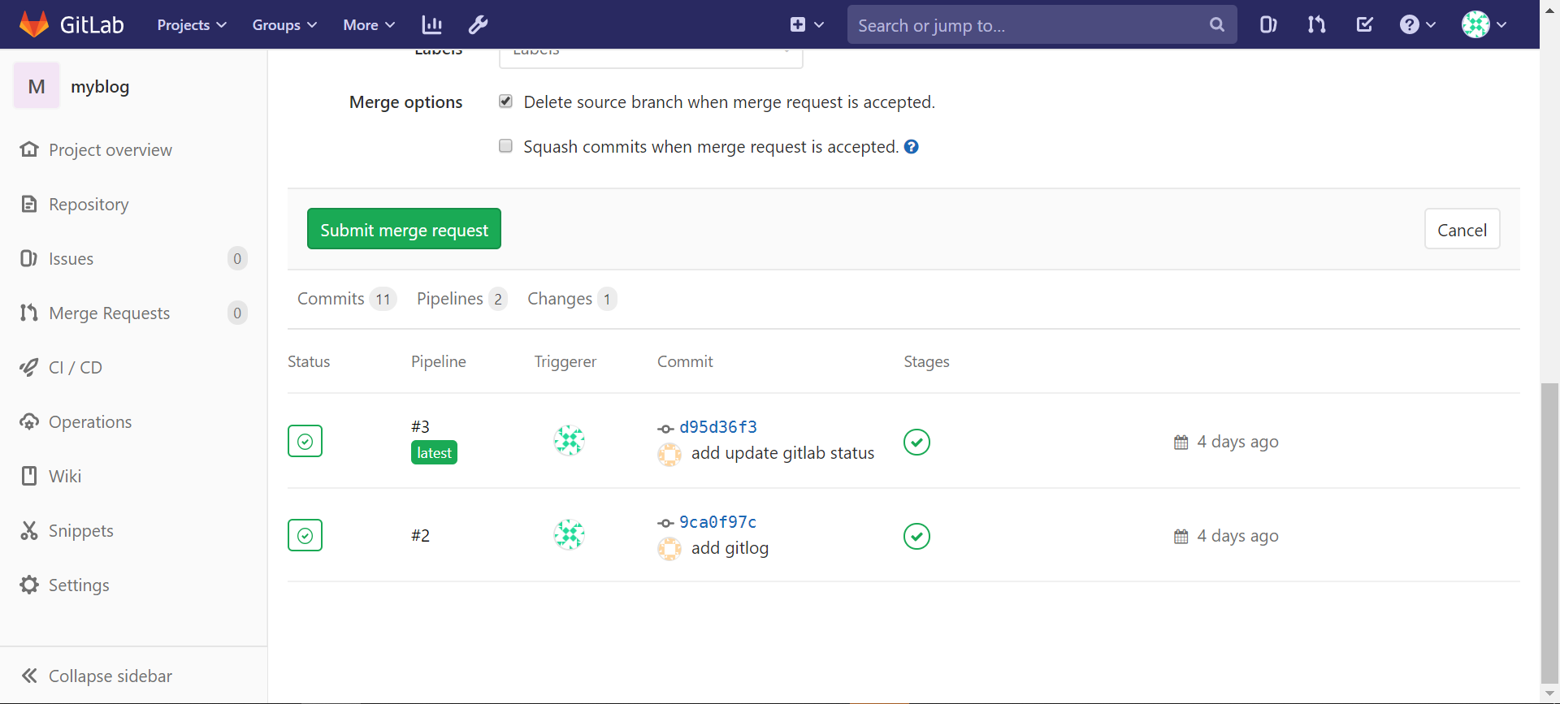1560x704 pixels.
Task: Uncheck Delete source branch checkbox
Action: point(505,101)
